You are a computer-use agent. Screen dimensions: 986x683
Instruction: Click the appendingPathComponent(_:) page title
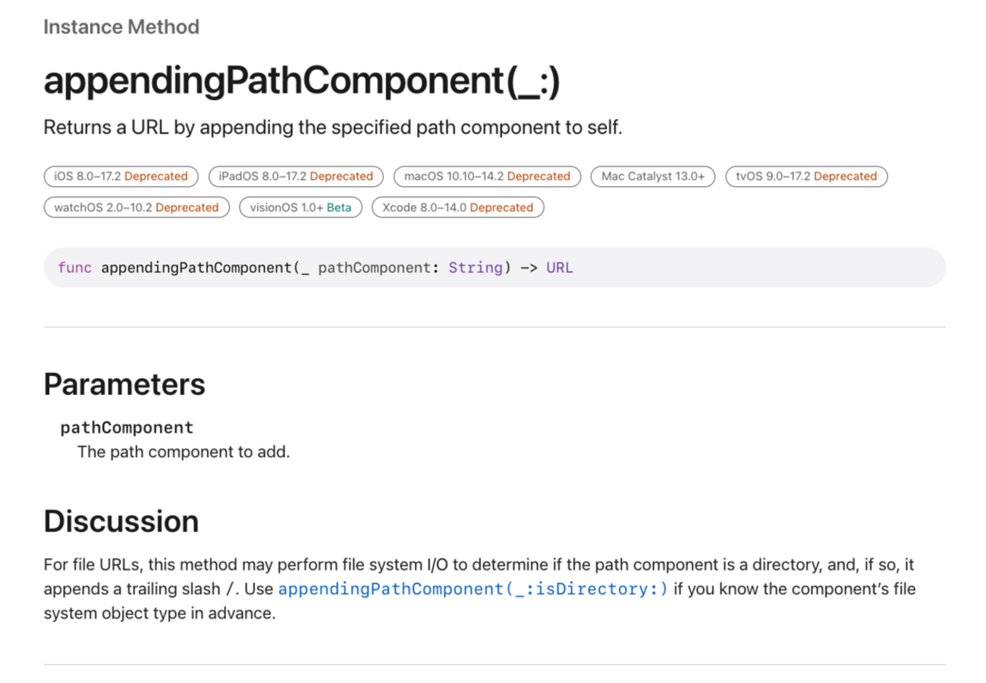tap(302, 81)
